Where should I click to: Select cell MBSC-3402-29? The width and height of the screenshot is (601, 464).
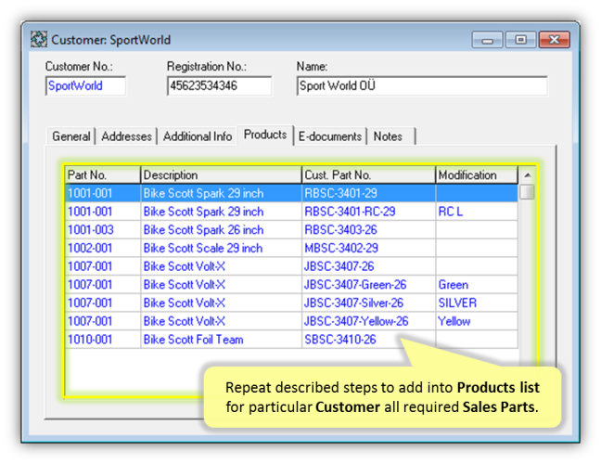click(x=369, y=249)
